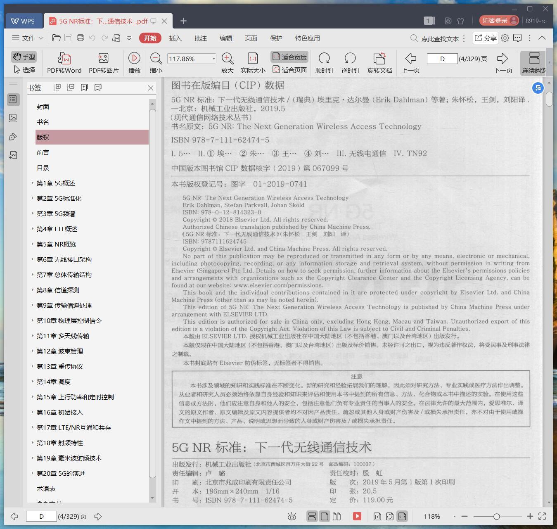This screenshot has width=557, height=529.
Task: Rotate page 逆时针
Action: [x=350, y=63]
